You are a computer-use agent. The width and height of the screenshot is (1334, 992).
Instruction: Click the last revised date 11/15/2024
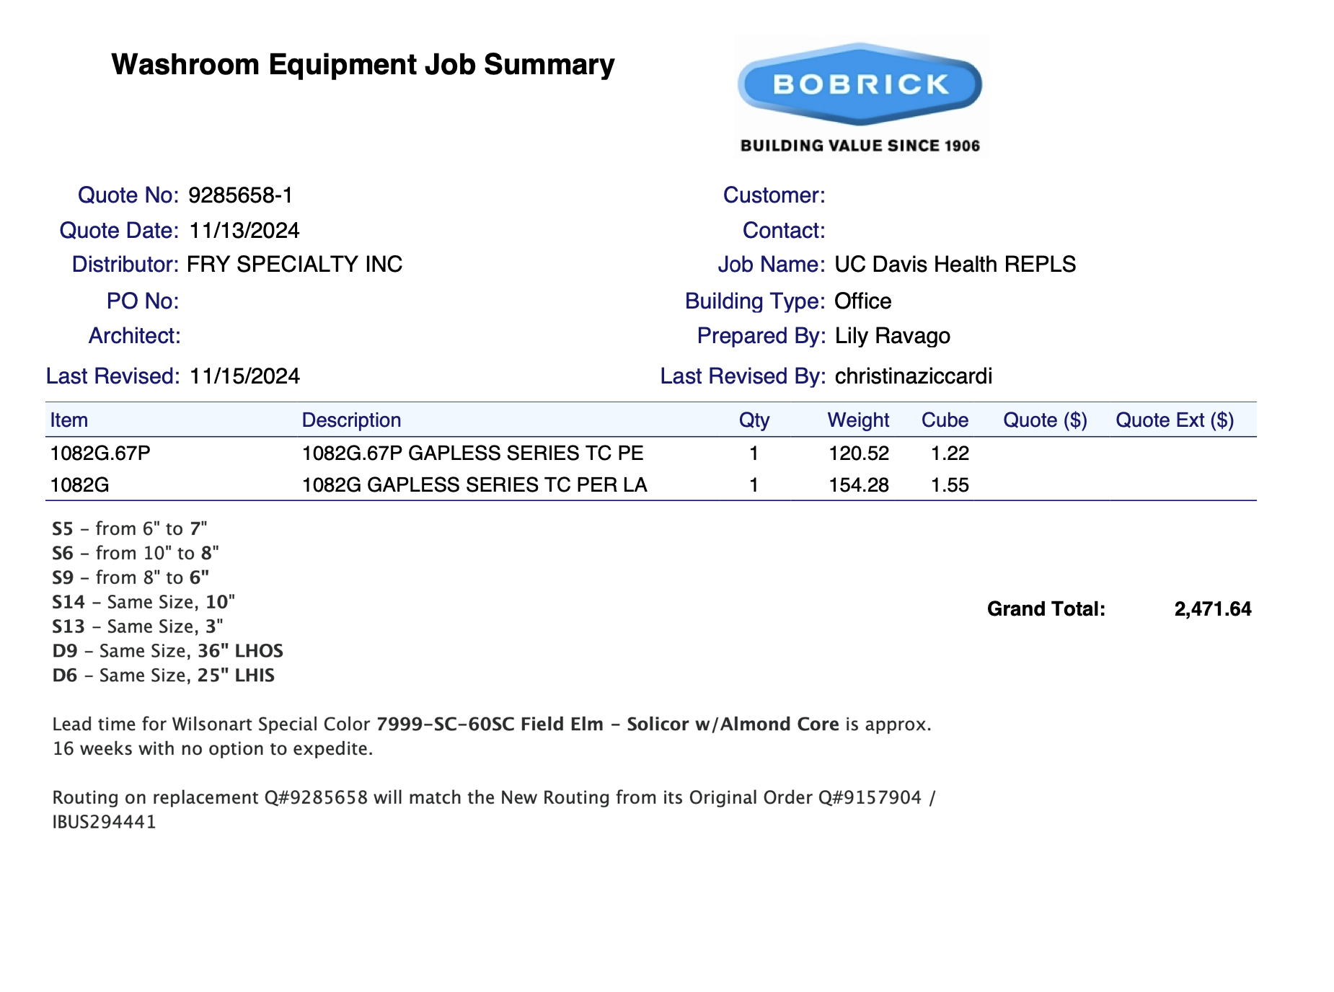click(x=244, y=376)
